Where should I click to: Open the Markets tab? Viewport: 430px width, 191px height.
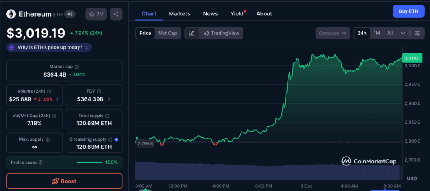(179, 14)
